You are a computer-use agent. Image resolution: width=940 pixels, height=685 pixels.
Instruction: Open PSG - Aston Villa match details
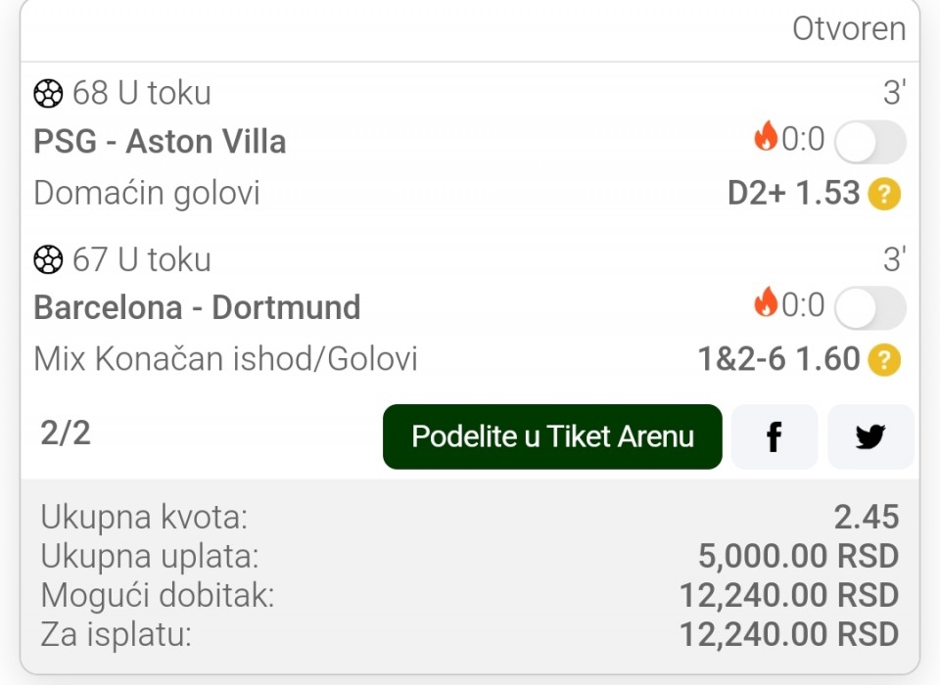(160, 142)
